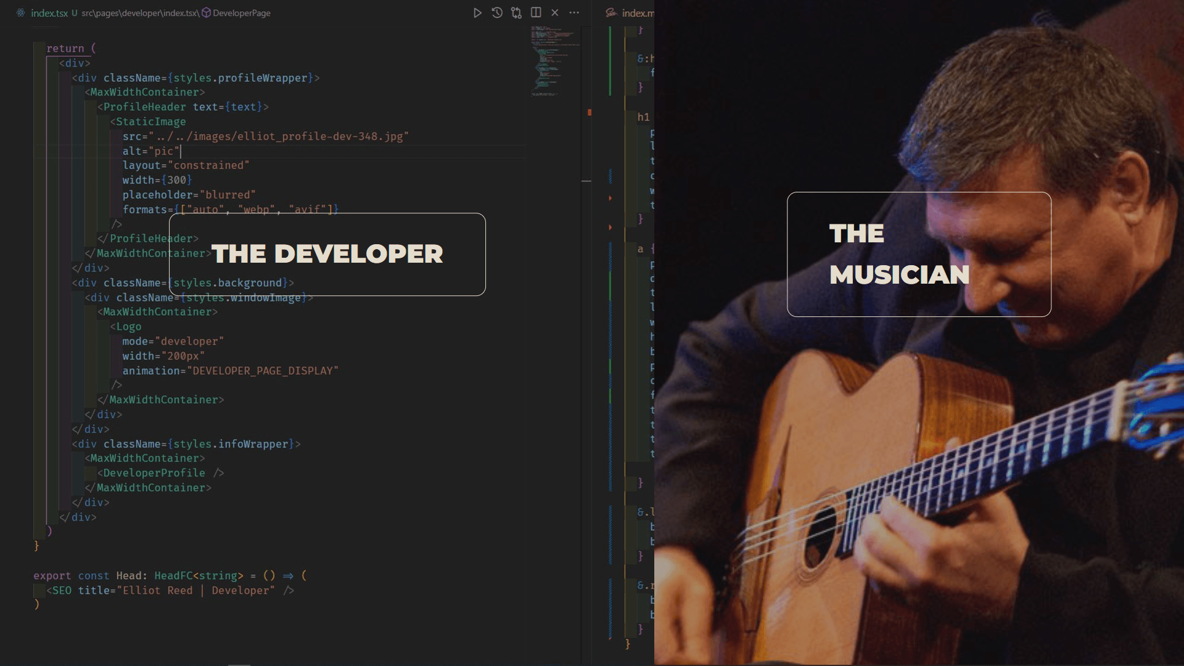Click the open changes compare icon
Image resolution: width=1184 pixels, height=666 pixels.
tap(516, 12)
